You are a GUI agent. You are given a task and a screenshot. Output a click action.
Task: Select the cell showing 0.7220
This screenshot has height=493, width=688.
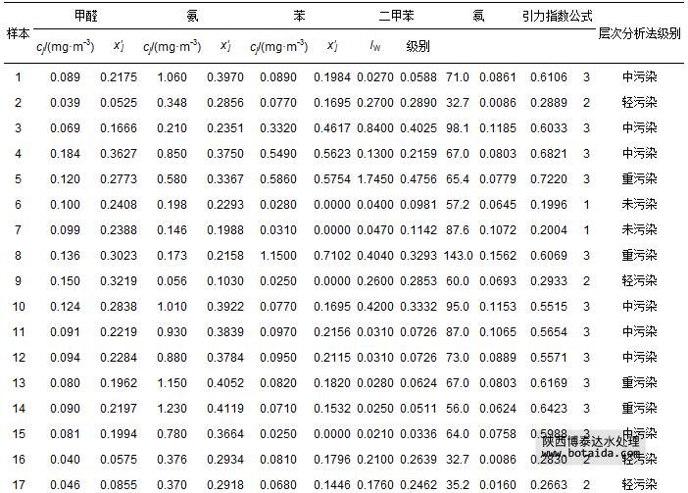click(x=548, y=178)
